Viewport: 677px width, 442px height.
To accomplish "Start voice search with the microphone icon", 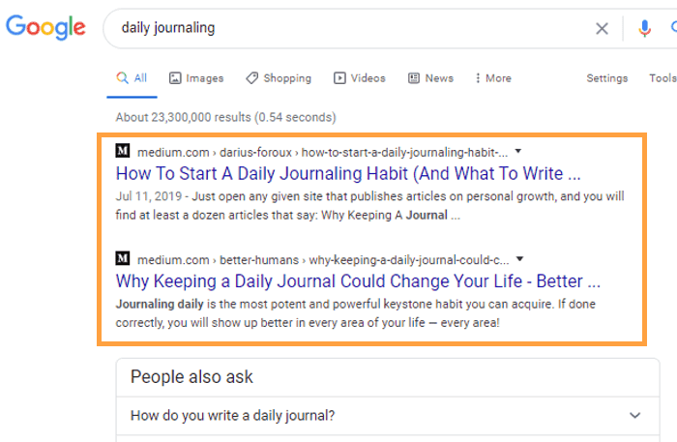I will (644, 28).
